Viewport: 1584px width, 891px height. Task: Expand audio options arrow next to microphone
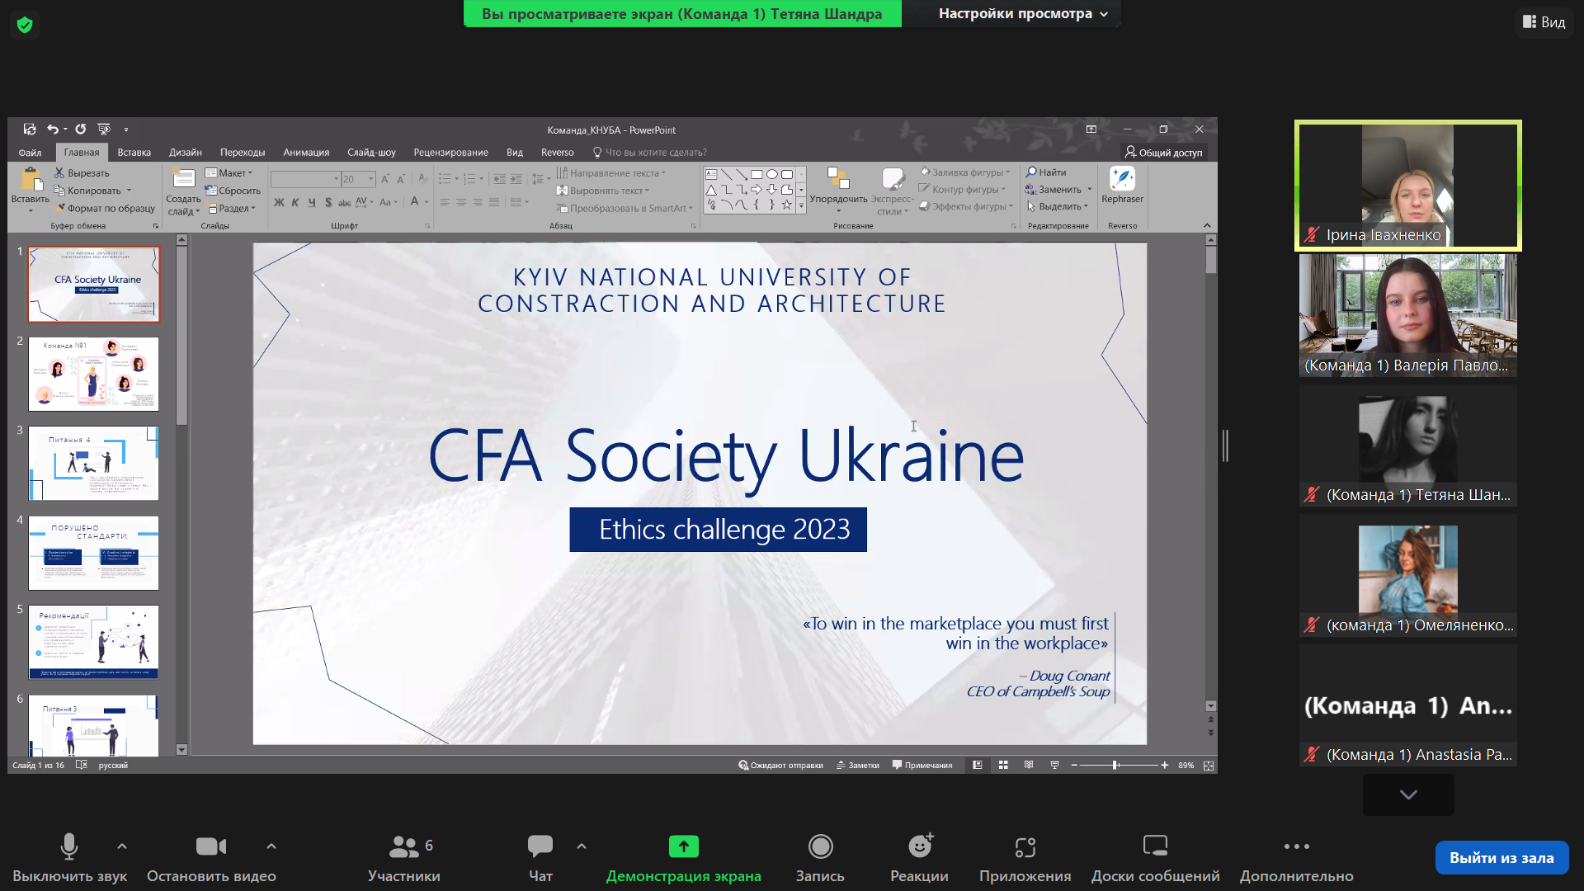click(x=122, y=846)
